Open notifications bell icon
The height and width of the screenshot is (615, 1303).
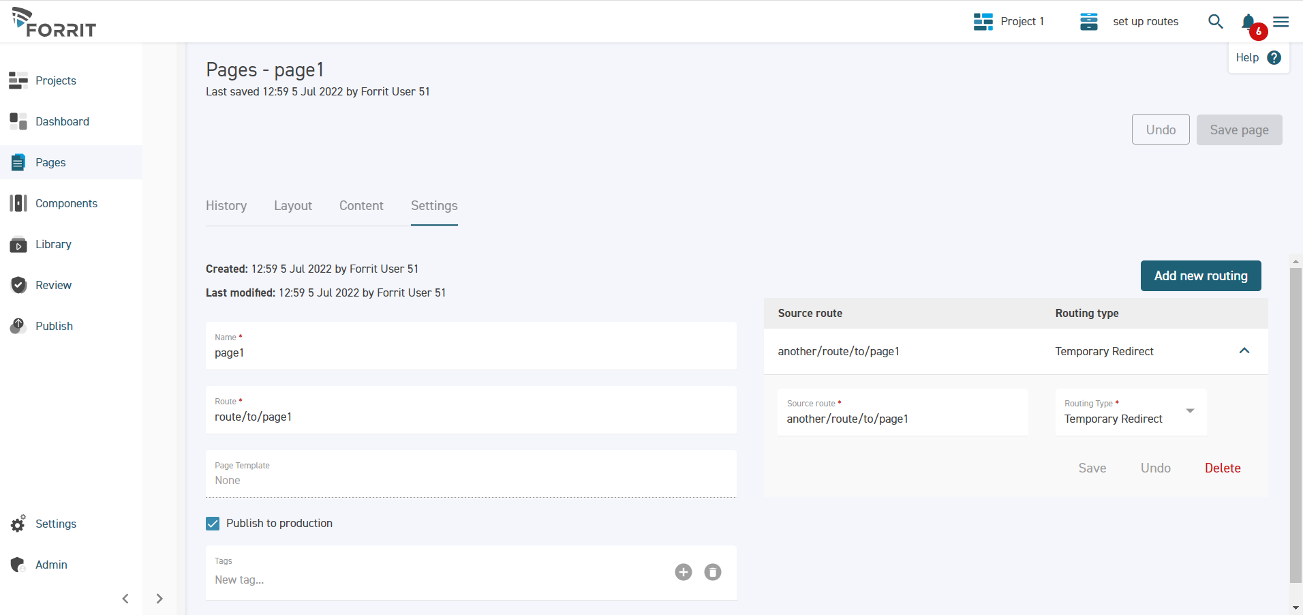pyautogui.click(x=1248, y=22)
